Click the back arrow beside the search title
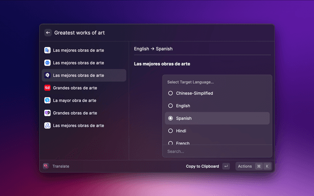This screenshot has width=314, height=196. point(48,33)
